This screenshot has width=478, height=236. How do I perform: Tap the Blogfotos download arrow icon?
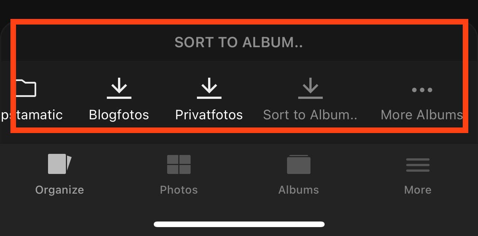[119, 88]
